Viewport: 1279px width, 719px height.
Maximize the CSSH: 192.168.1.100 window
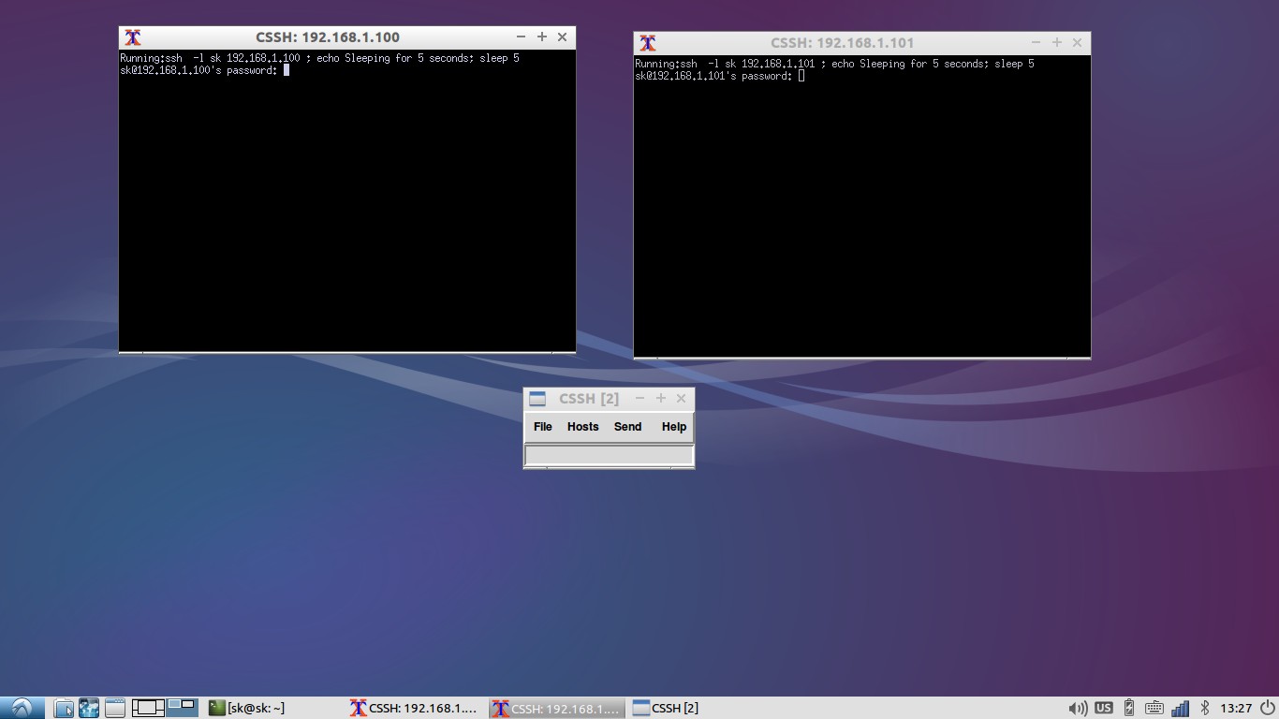(541, 37)
